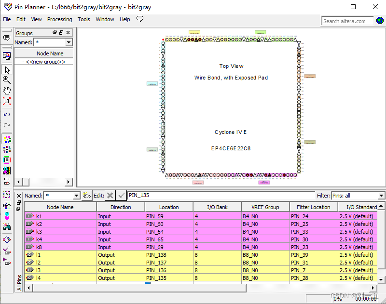The image size is (386, 304).
Task: Click right arrow of pin table horizontal scrollbar
Action: (x=372, y=288)
